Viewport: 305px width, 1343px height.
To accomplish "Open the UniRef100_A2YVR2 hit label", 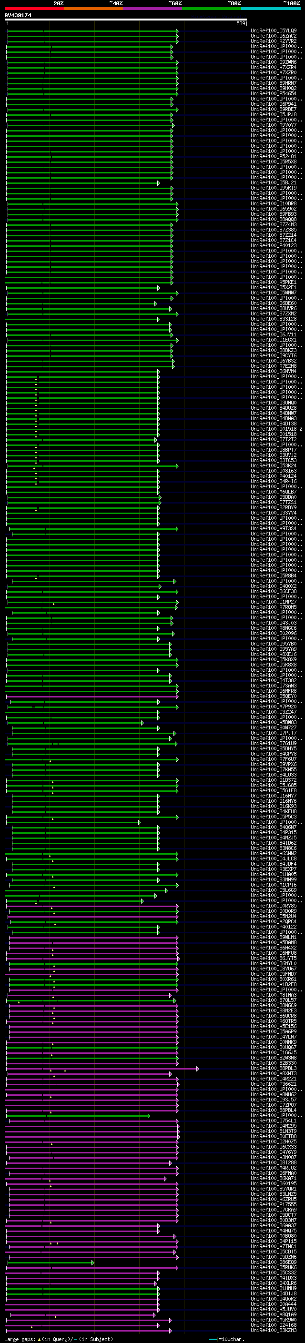I will (x=273, y=41).
